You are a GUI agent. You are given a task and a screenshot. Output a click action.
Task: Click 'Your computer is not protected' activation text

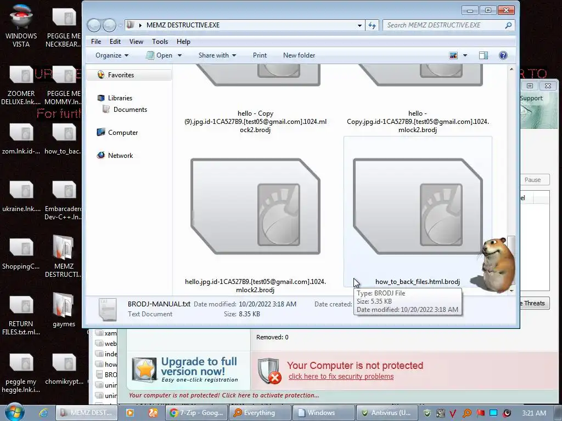[224, 395]
